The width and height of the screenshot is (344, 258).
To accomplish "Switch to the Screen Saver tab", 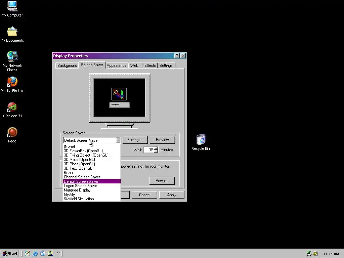I will pos(92,65).
